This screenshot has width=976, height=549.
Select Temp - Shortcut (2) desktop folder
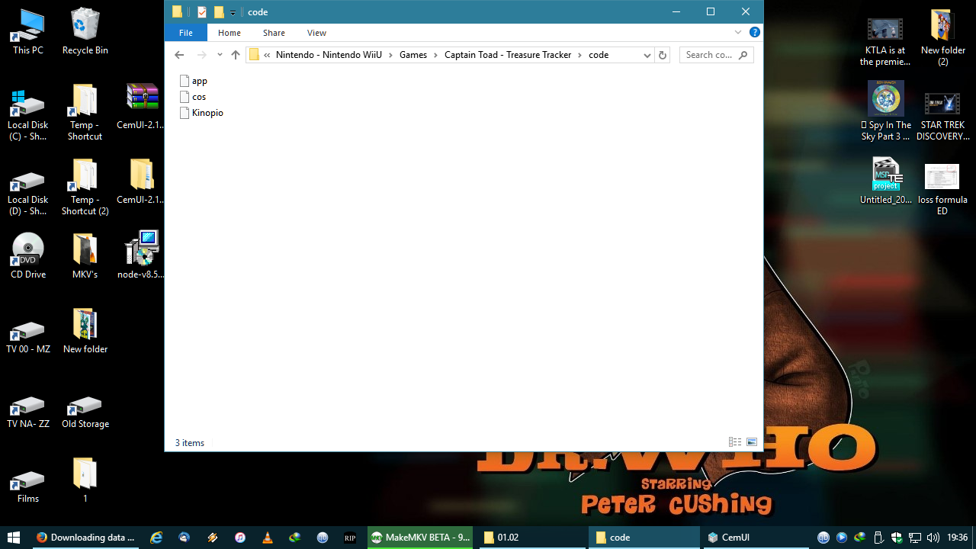click(x=85, y=187)
